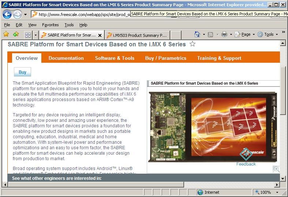This screenshot has height=197, width=288.
Task: Open the Page command bar menu
Action: [245, 34]
